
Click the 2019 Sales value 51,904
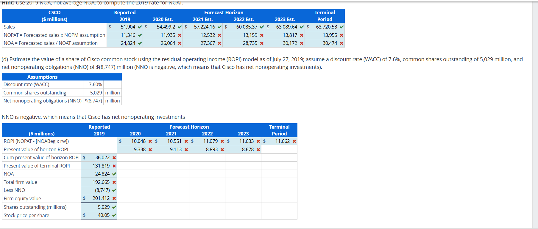pyautogui.click(x=128, y=27)
